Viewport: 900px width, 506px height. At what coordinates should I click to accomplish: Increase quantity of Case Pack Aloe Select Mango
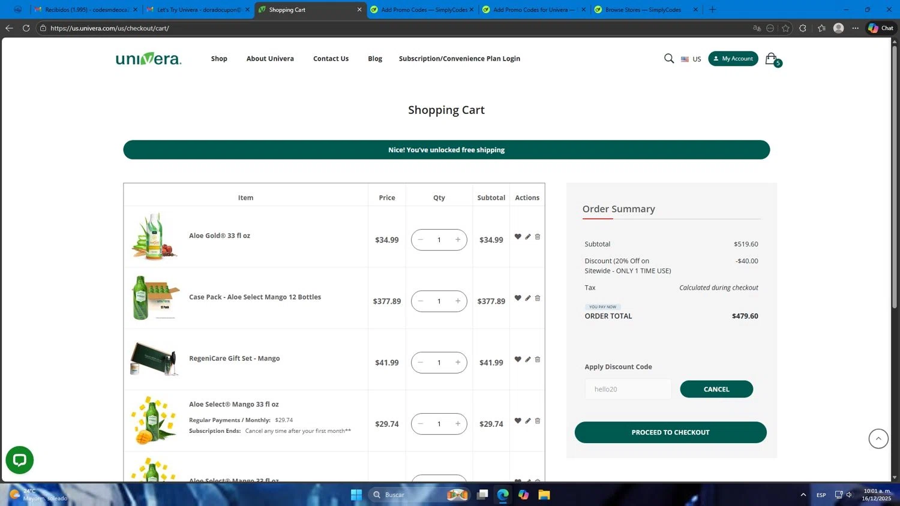458,301
